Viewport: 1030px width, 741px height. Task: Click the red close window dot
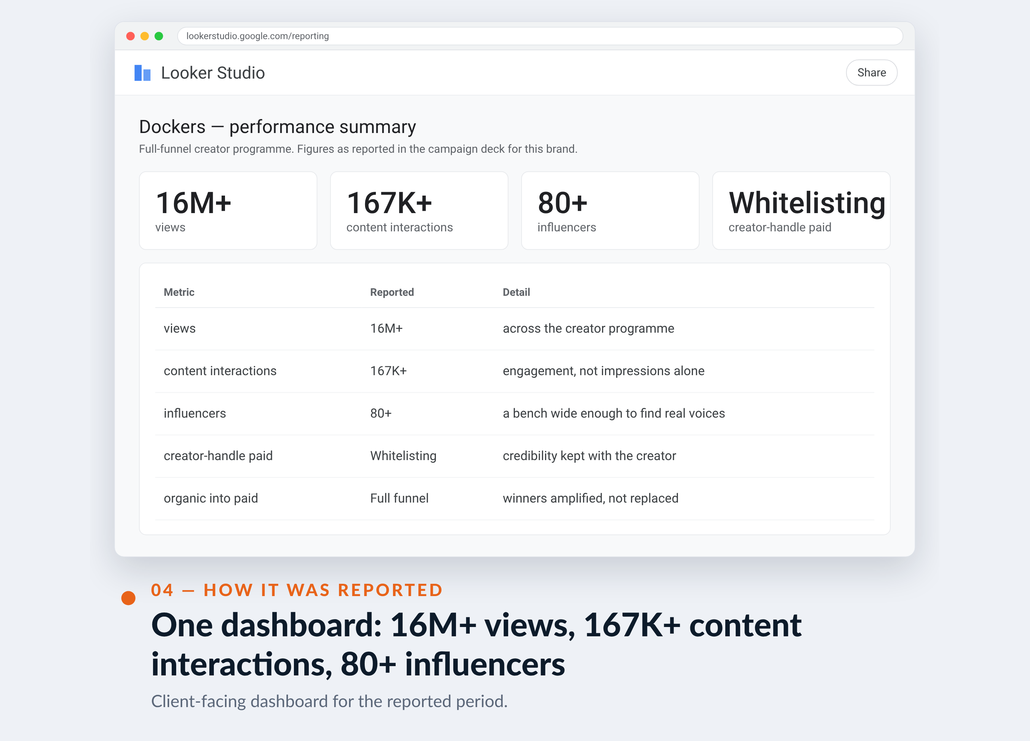(130, 36)
